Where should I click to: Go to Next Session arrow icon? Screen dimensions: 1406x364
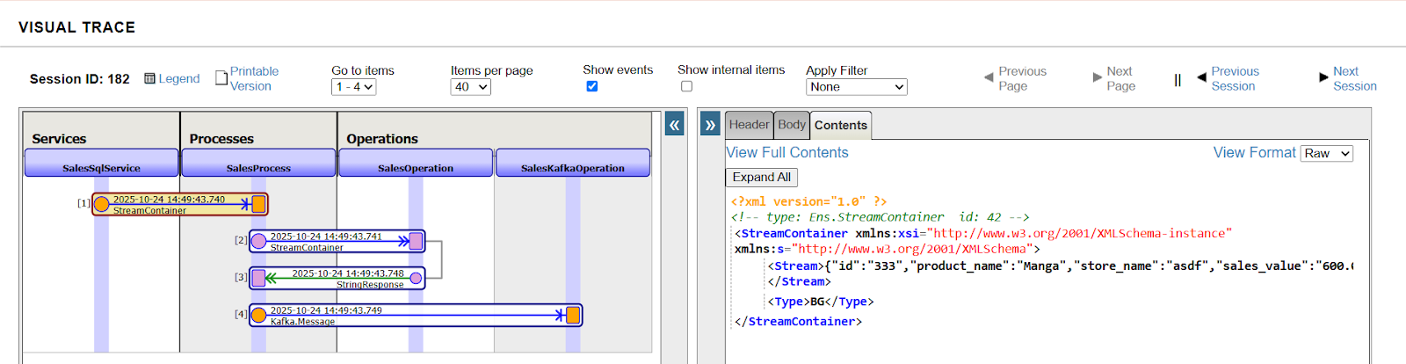(x=1323, y=78)
